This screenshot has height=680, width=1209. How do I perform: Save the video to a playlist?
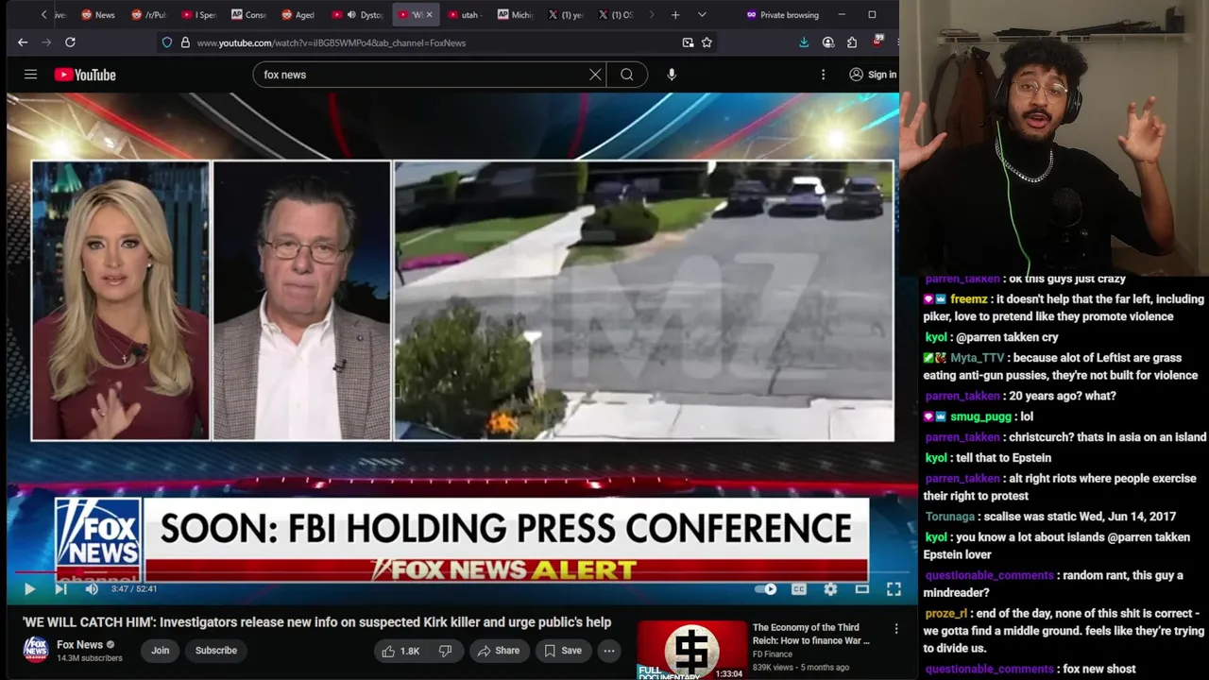(x=563, y=651)
